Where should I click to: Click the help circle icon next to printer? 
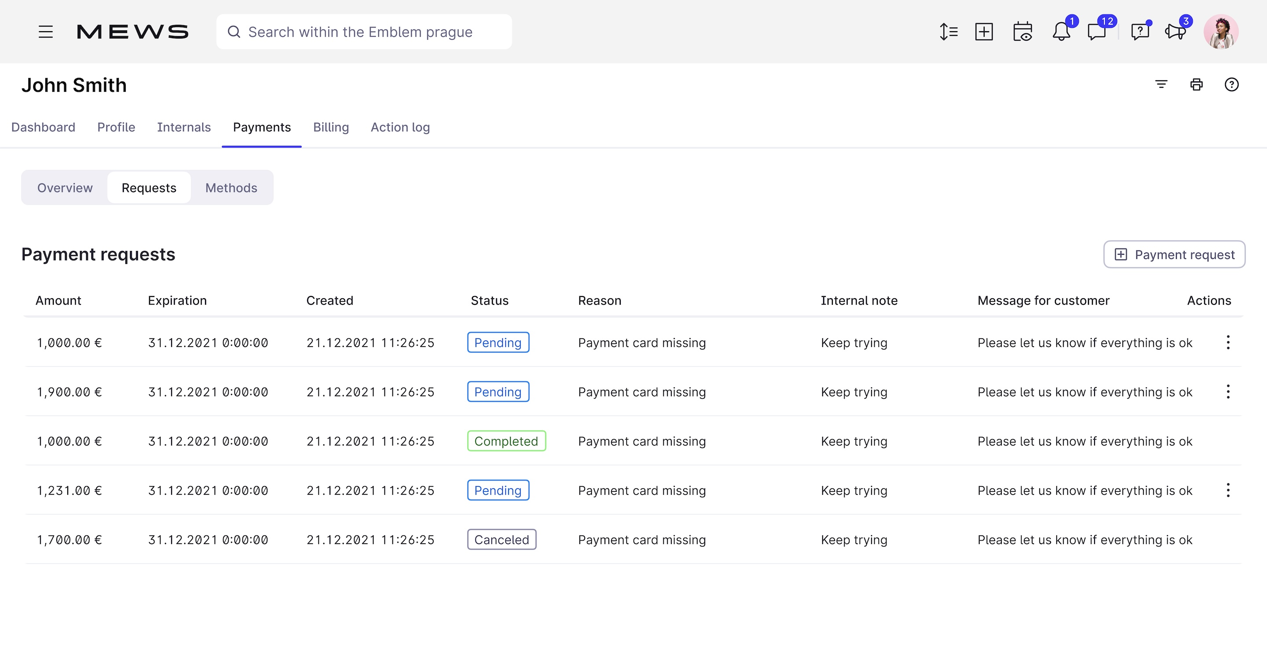pyautogui.click(x=1232, y=84)
